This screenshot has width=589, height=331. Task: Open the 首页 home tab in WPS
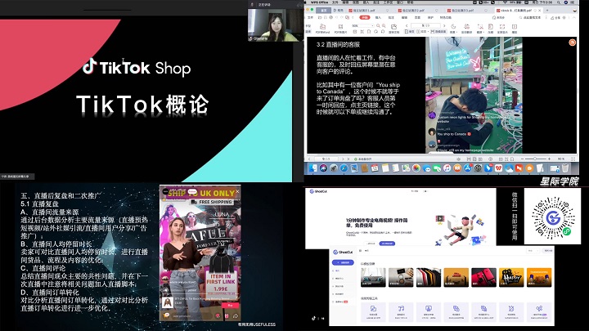tap(323, 10)
